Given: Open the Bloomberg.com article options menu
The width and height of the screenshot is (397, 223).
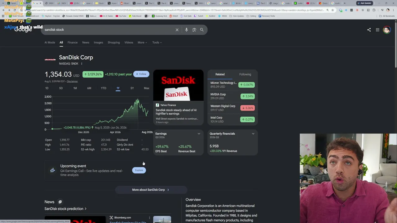Looking at the screenshot, I should coord(149,218).
